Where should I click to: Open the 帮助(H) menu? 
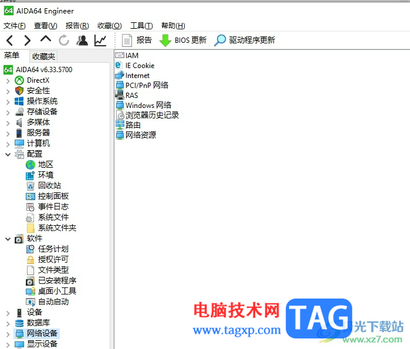173,26
